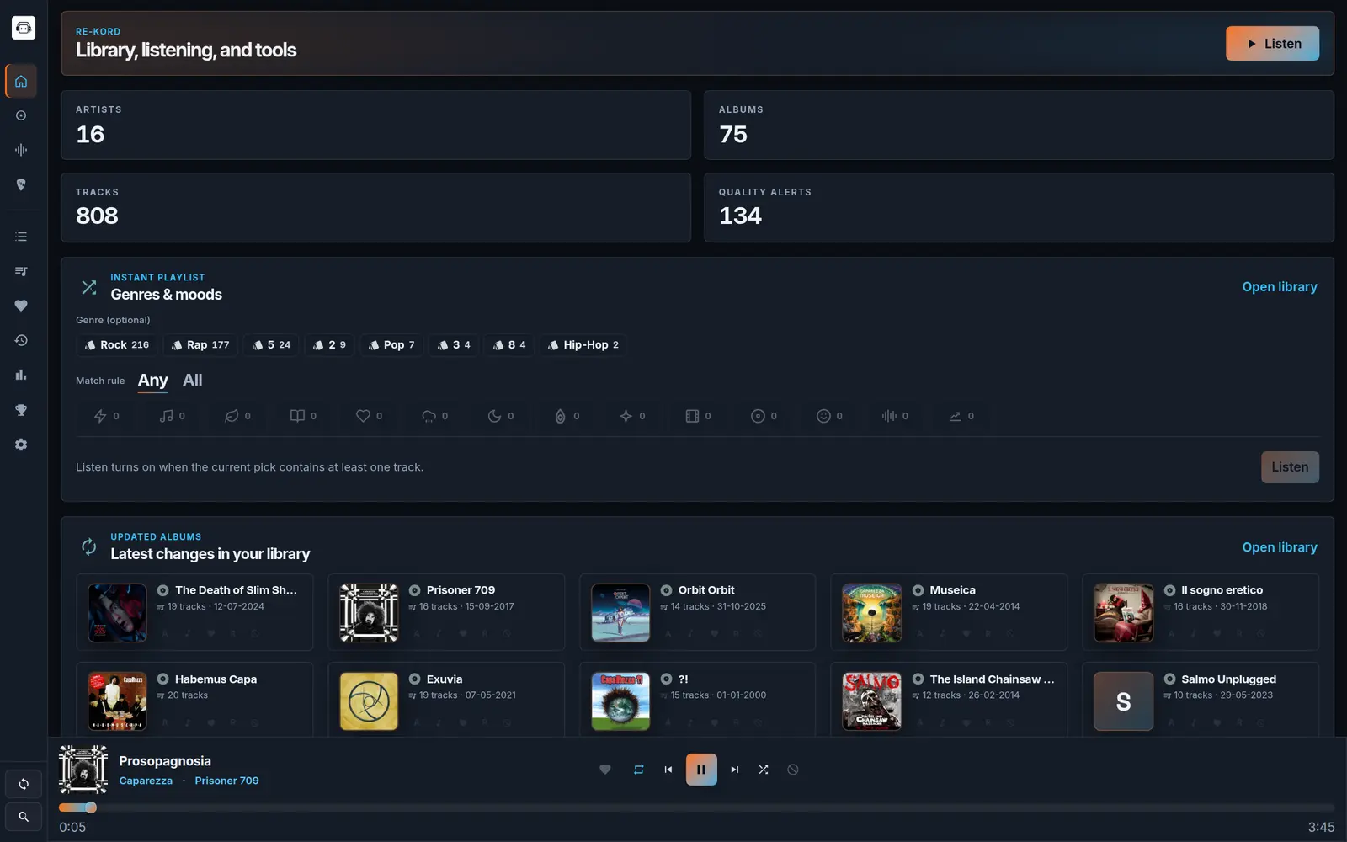Viewport: 1347px width, 842px height.
Task: Open the Prisoner 709 link in player
Action: [x=226, y=781]
